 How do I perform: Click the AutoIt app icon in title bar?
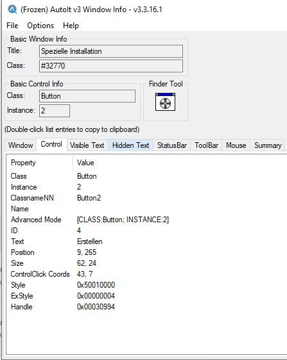point(12,10)
